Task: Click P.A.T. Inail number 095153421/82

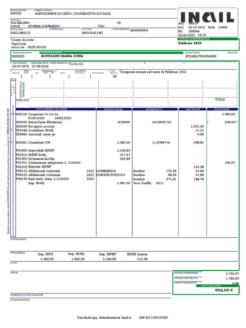Action: click(93, 33)
